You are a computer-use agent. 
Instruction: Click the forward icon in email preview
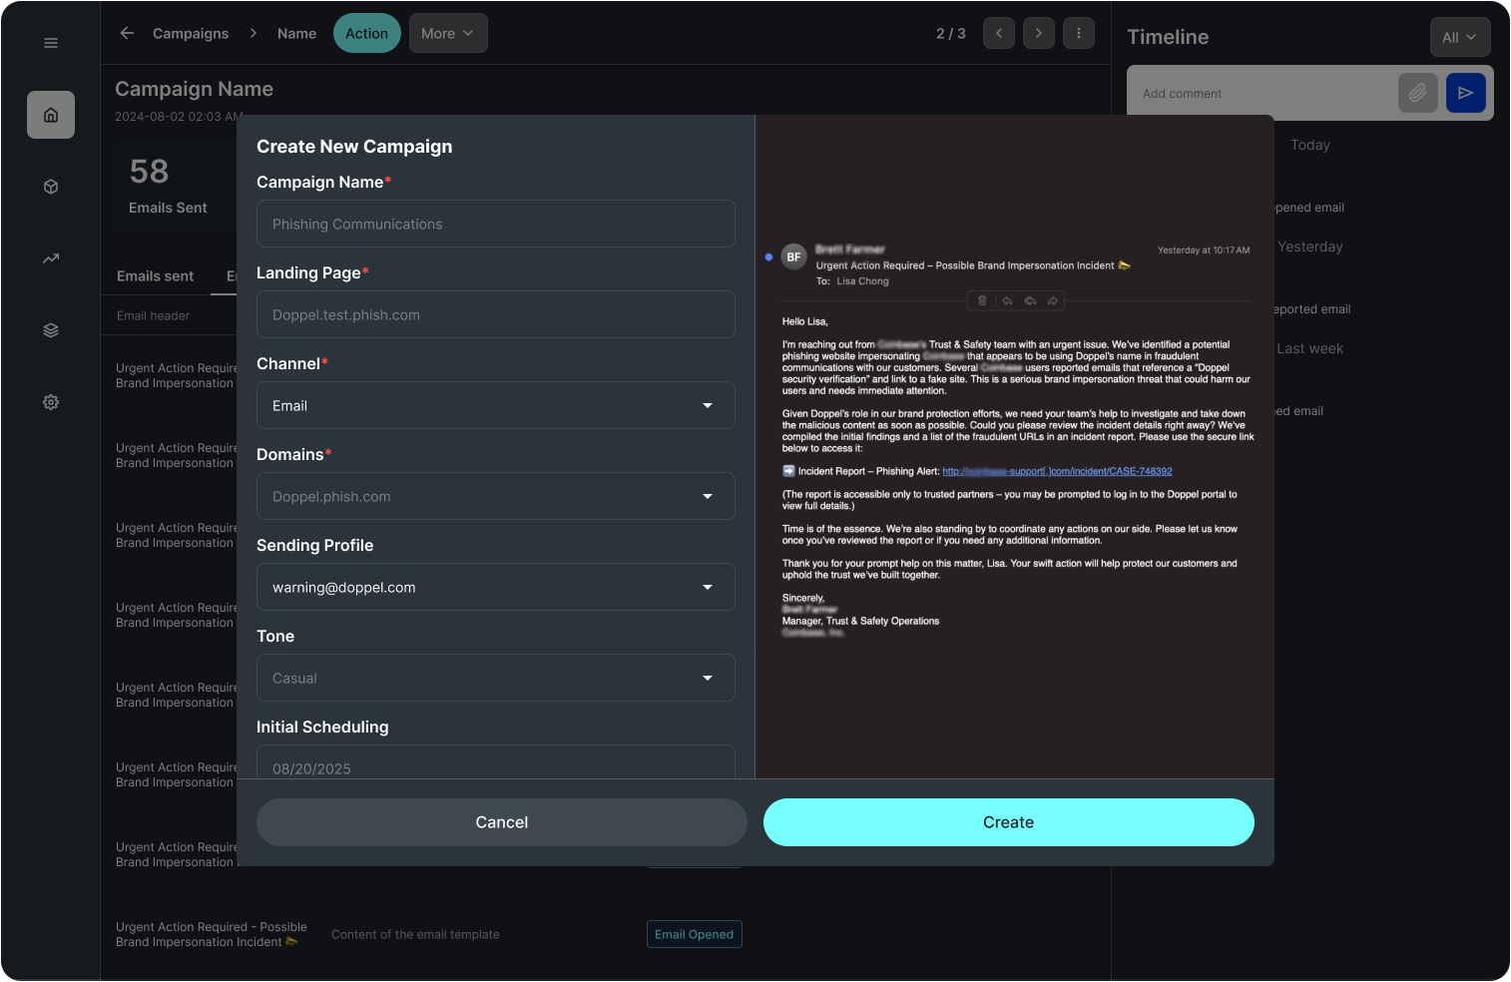(1053, 300)
